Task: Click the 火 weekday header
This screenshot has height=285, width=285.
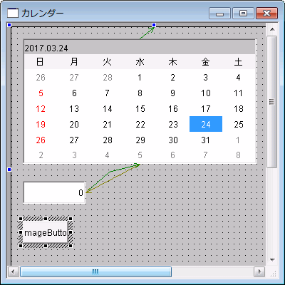Action: coord(107,62)
